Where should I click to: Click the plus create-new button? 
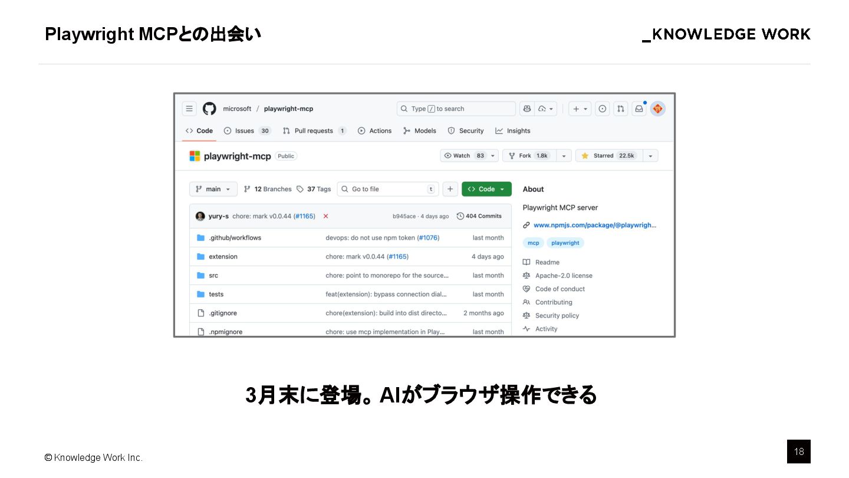point(581,109)
